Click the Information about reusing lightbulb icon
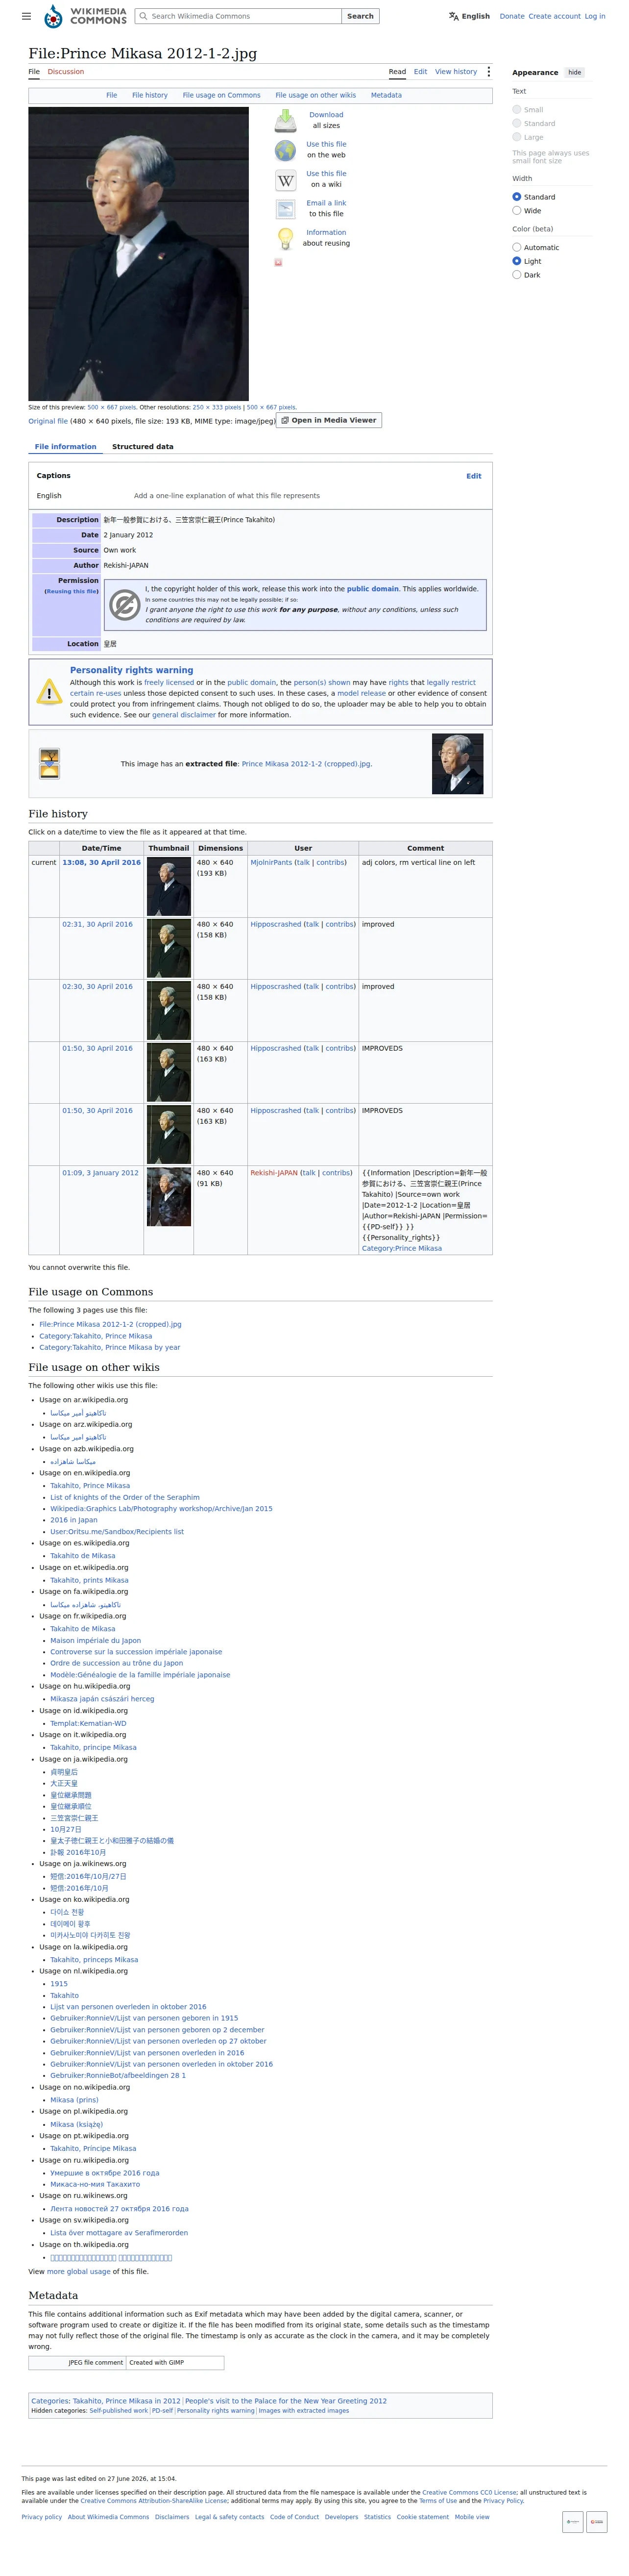629x2576 pixels. click(x=286, y=238)
